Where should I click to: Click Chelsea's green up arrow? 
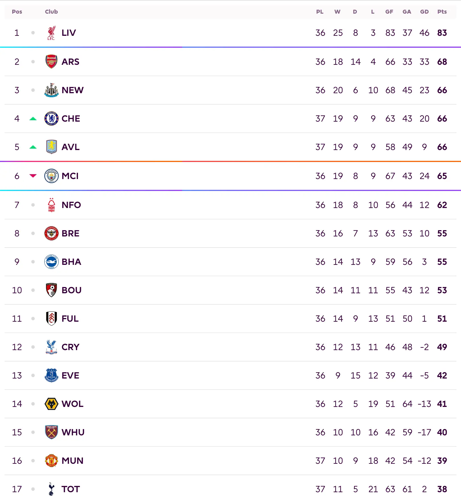tap(33, 119)
